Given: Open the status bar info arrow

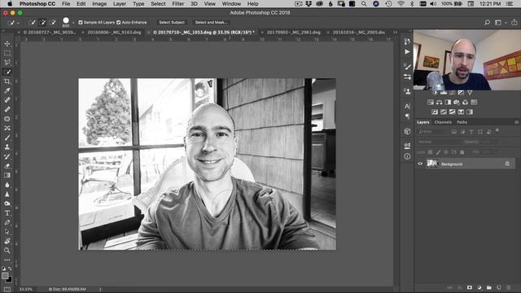Looking at the screenshot, I should pos(100,290).
